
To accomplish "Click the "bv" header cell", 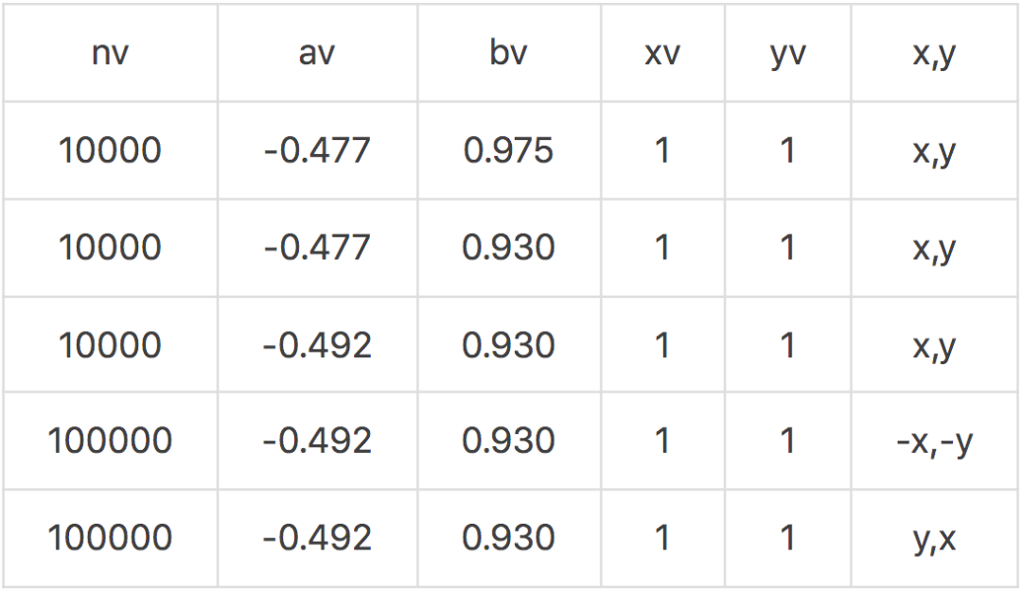I will [x=508, y=54].
